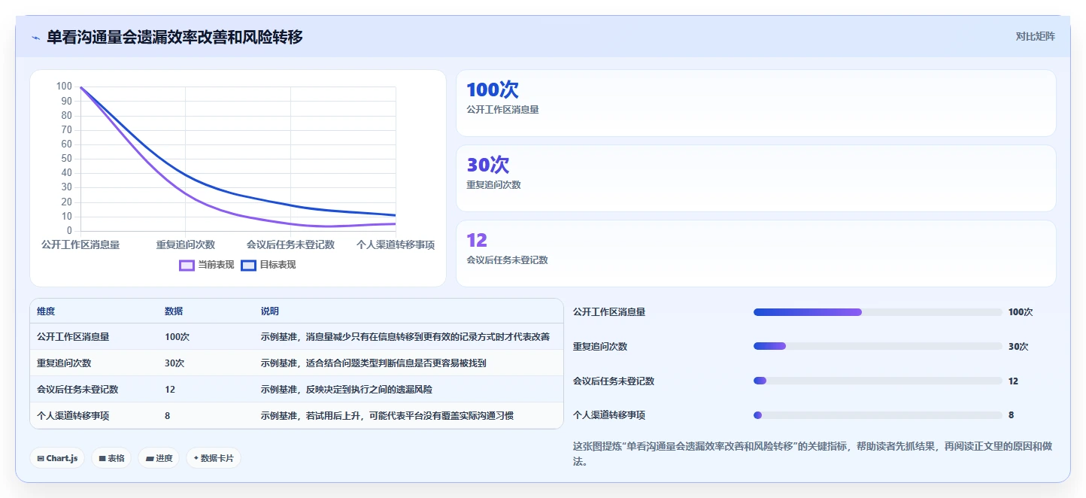Image resolution: width=1086 pixels, height=498 pixels.
Task: Click the purple 12 value on the data card
Action: click(477, 240)
